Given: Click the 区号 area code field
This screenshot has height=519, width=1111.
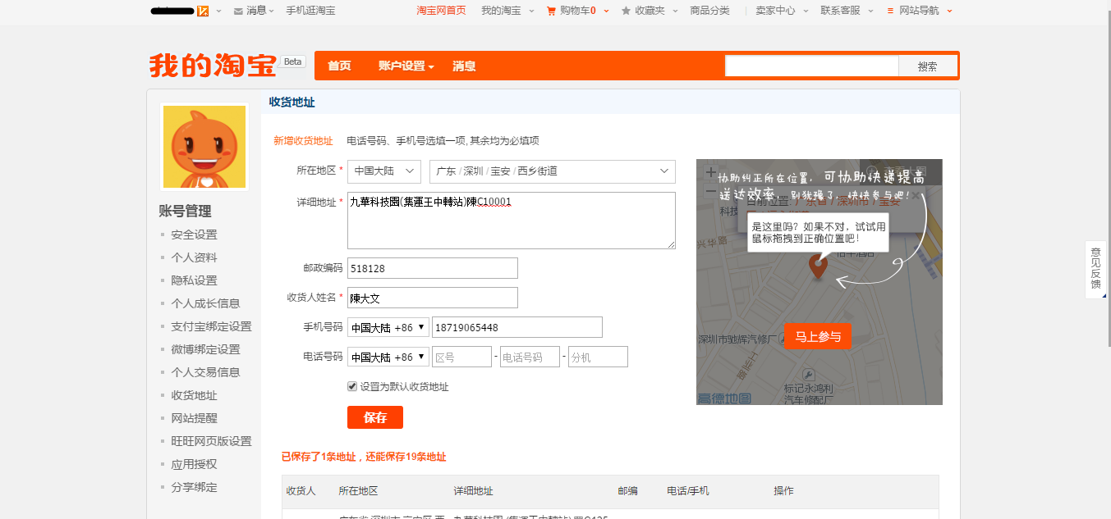Looking at the screenshot, I should click(x=461, y=357).
